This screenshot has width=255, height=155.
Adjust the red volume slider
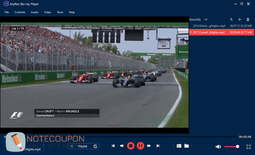coord(232,147)
